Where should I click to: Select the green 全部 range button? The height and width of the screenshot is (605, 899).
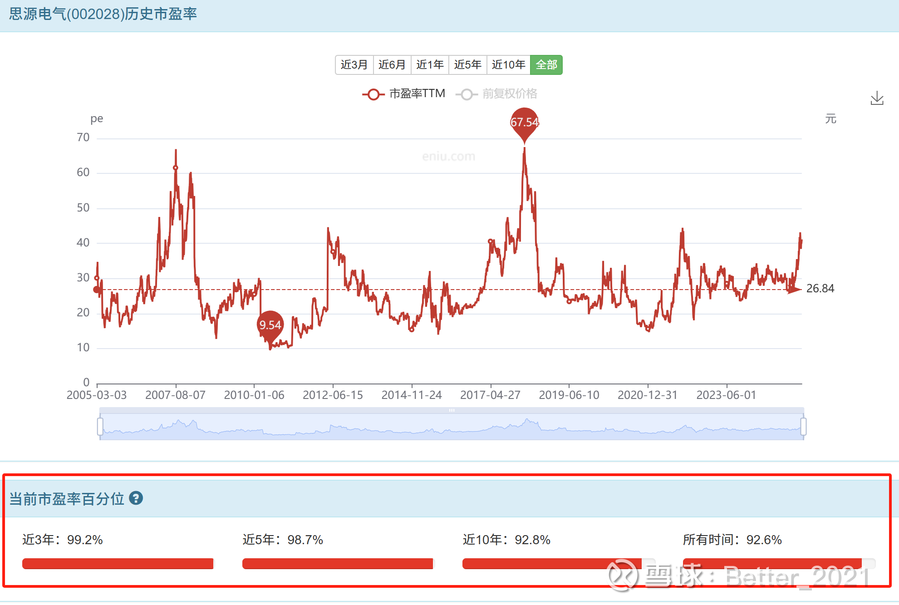(546, 65)
